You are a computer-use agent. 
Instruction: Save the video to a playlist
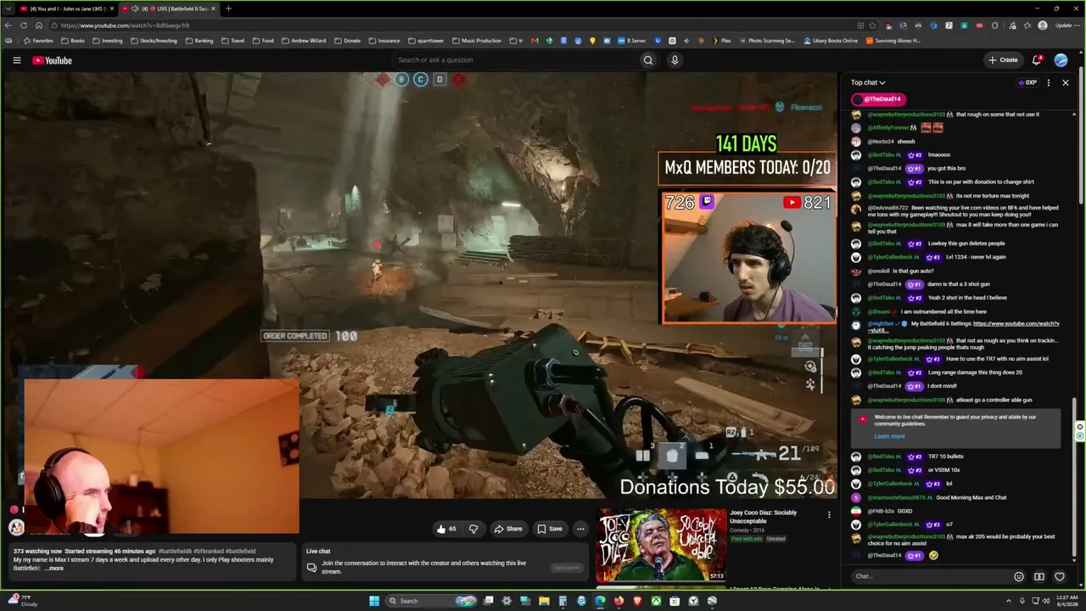[x=550, y=529]
